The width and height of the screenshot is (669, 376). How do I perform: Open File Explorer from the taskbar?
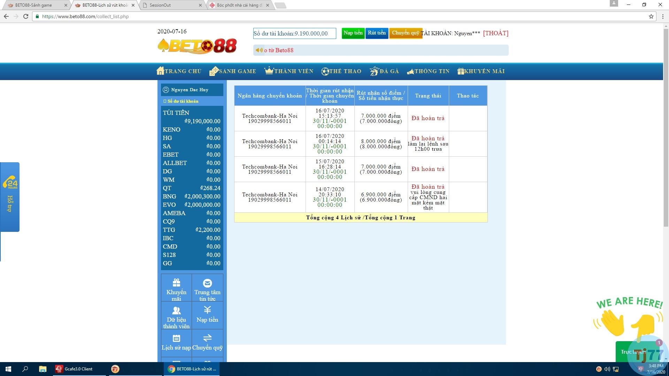[43, 369]
